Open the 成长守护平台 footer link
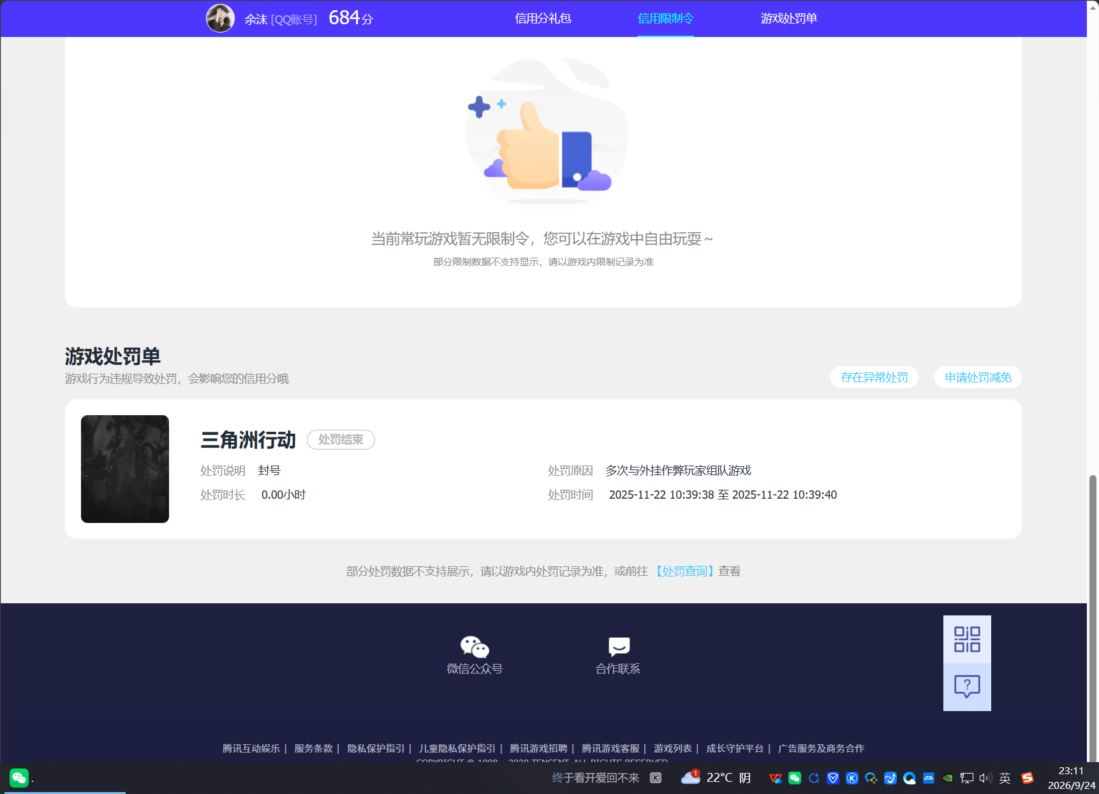This screenshot has width=1099, height=794. tap(735, 748)
